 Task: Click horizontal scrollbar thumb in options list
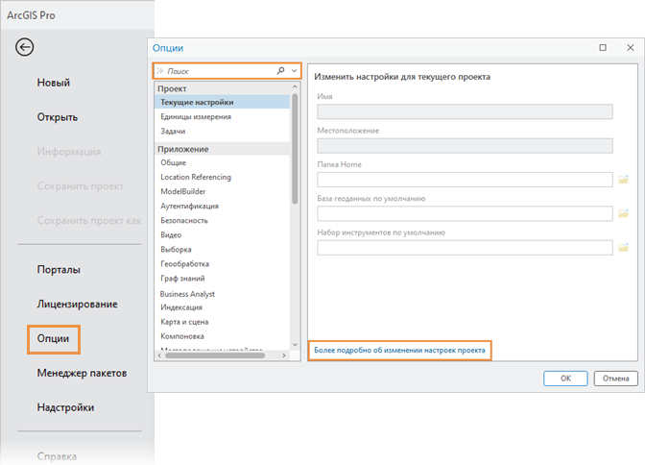(215, 355)
